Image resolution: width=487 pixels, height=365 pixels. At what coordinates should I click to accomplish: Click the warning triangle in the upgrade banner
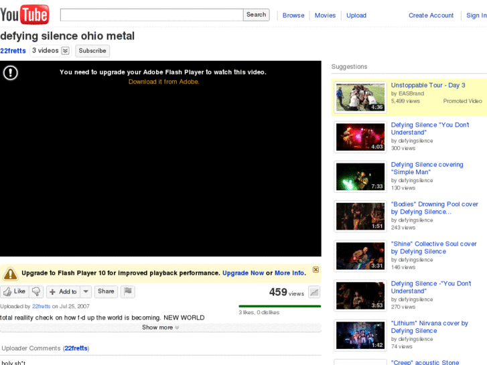pyautogui.click(x=10, y=273)
